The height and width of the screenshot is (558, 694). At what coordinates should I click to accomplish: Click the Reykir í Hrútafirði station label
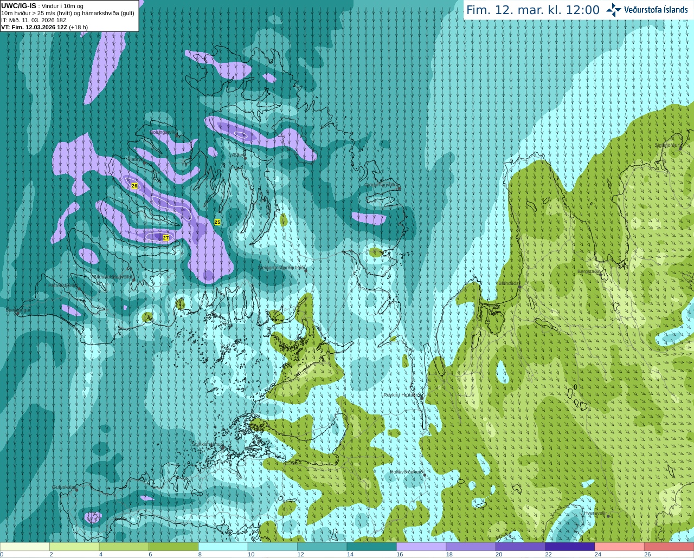[x=402, y=395]
